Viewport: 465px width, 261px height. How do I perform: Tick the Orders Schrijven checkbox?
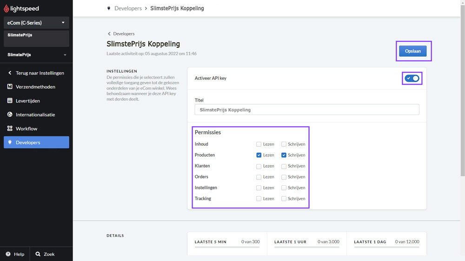(284, 177)
